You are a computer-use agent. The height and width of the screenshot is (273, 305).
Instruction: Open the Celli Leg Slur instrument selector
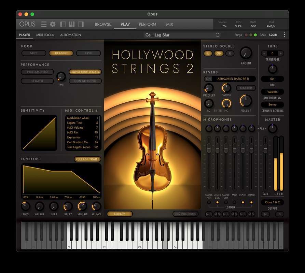[182, 35]
